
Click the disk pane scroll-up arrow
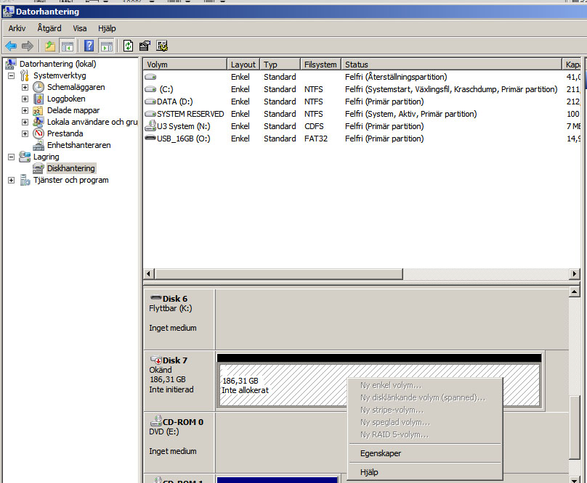[574, 292]
